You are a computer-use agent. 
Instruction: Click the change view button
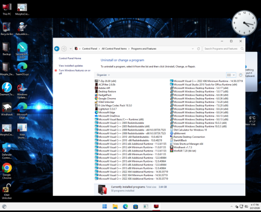click(229, 75)
